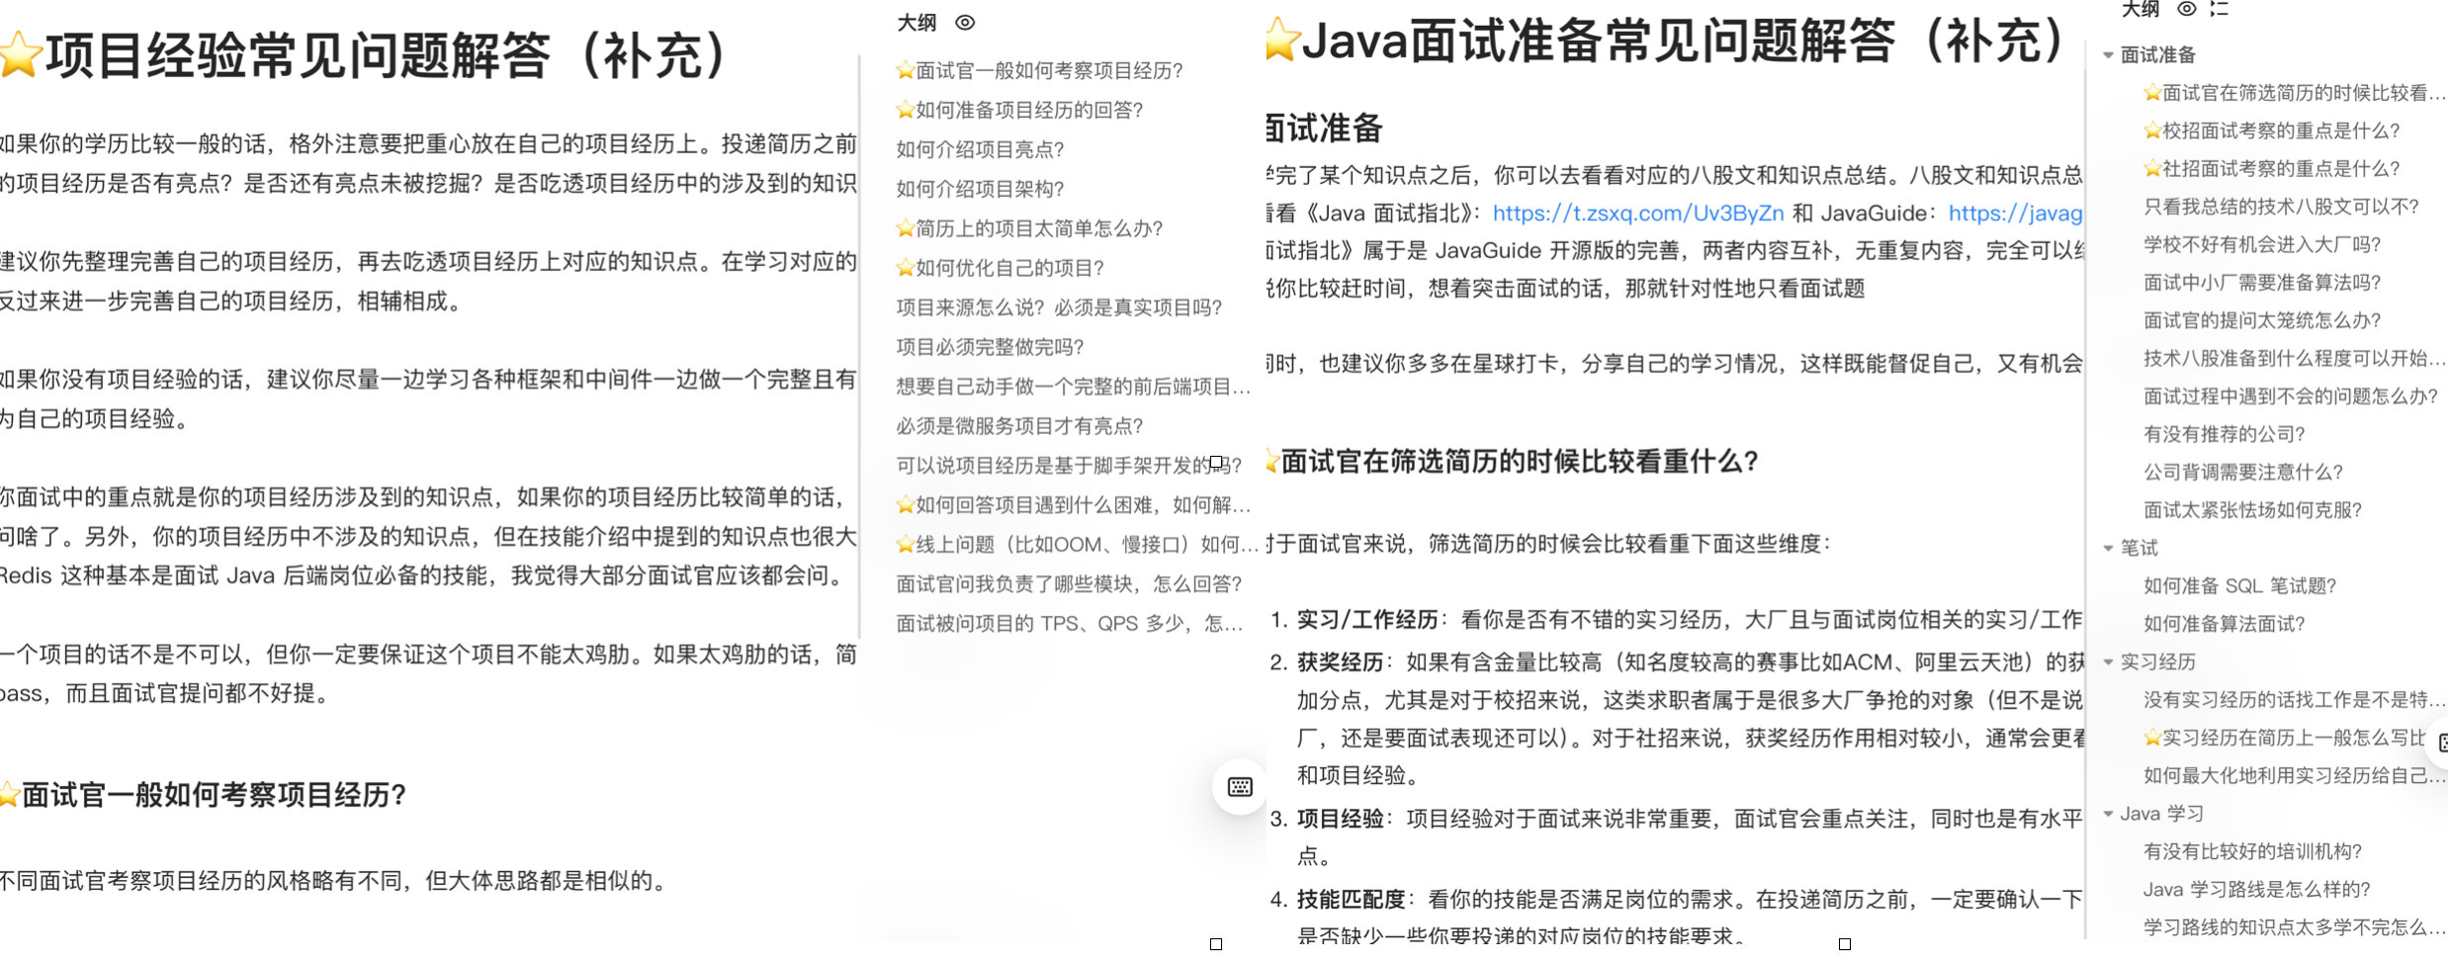This screenshot has height=963, width=2448.
Task: Navigate to 有没有推荐的公司? outline entry
Action: (2224, 434)
